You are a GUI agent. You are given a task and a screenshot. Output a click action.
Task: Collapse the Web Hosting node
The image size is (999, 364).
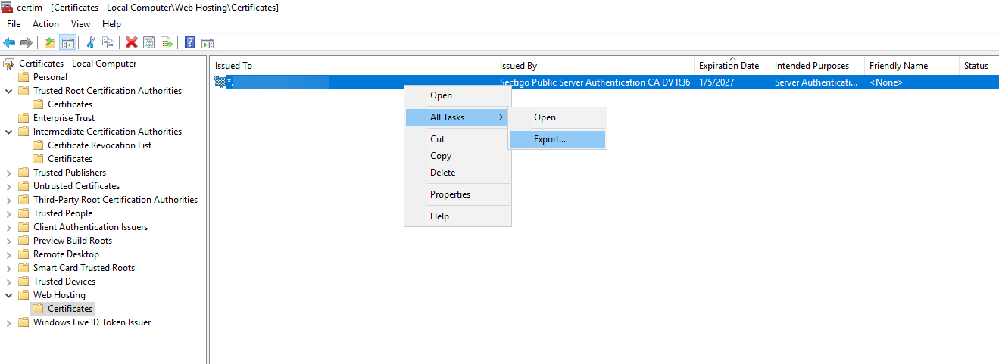tap(9, 295)
